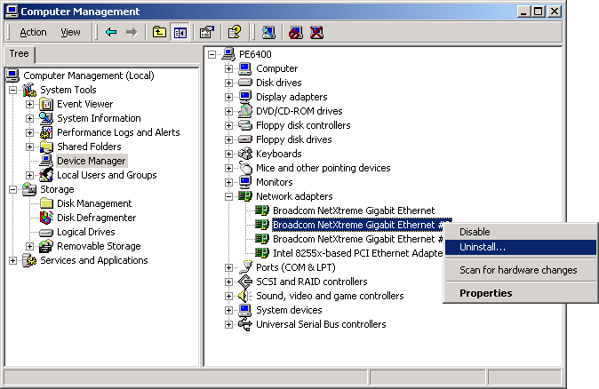Click the Keyboards device icon

[245, 154]
